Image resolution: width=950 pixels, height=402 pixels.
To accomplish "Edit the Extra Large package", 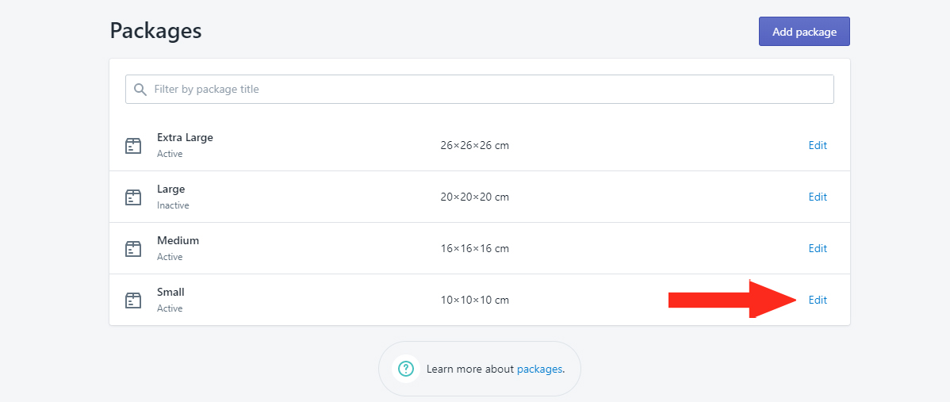I will [x=818, y=145].
